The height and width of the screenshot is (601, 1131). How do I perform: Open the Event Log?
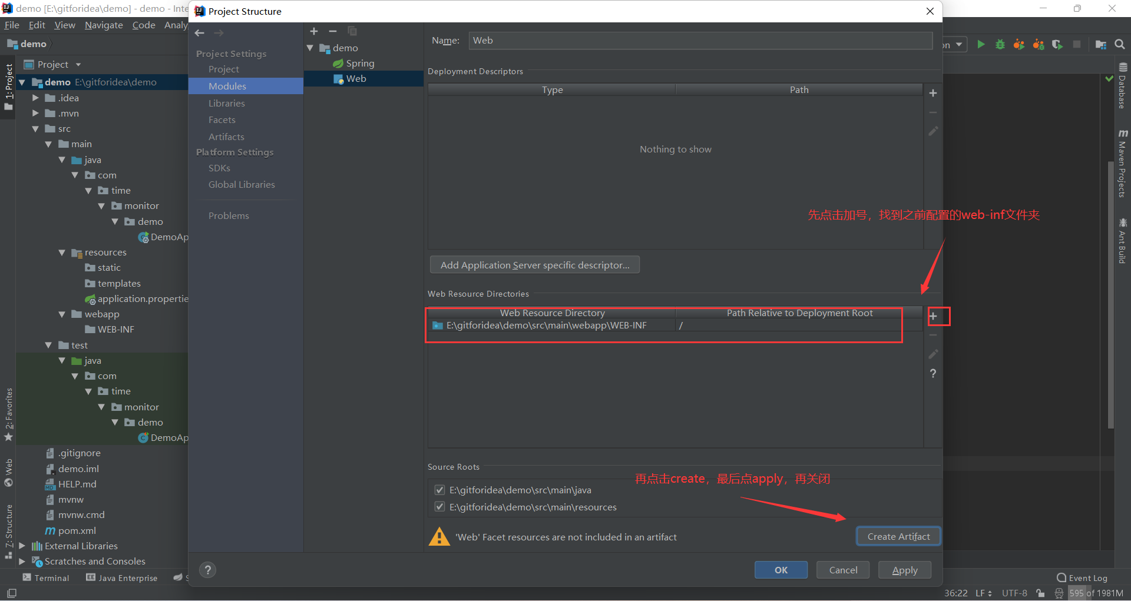pos(1082,578)
